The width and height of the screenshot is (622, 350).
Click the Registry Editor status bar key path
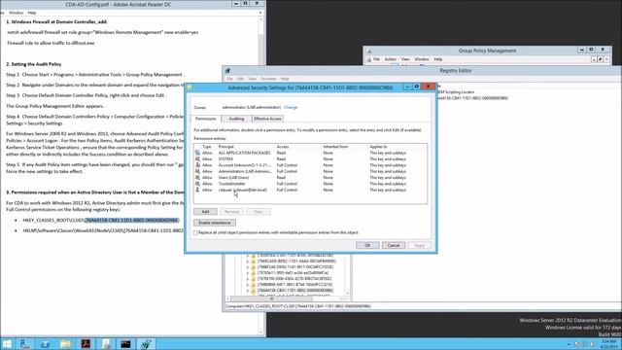pyautogui.click(x=298, y=306)
